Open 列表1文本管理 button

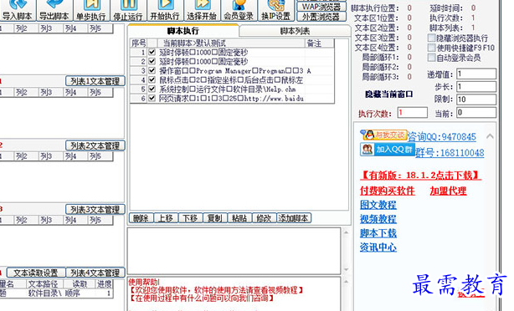(x=95, y=81)
